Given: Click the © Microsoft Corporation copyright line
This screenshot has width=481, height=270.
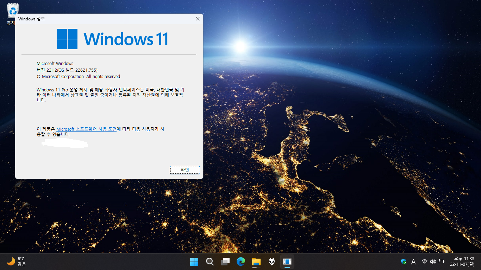Looking at the screenshot, I should (x=79, y=76).
